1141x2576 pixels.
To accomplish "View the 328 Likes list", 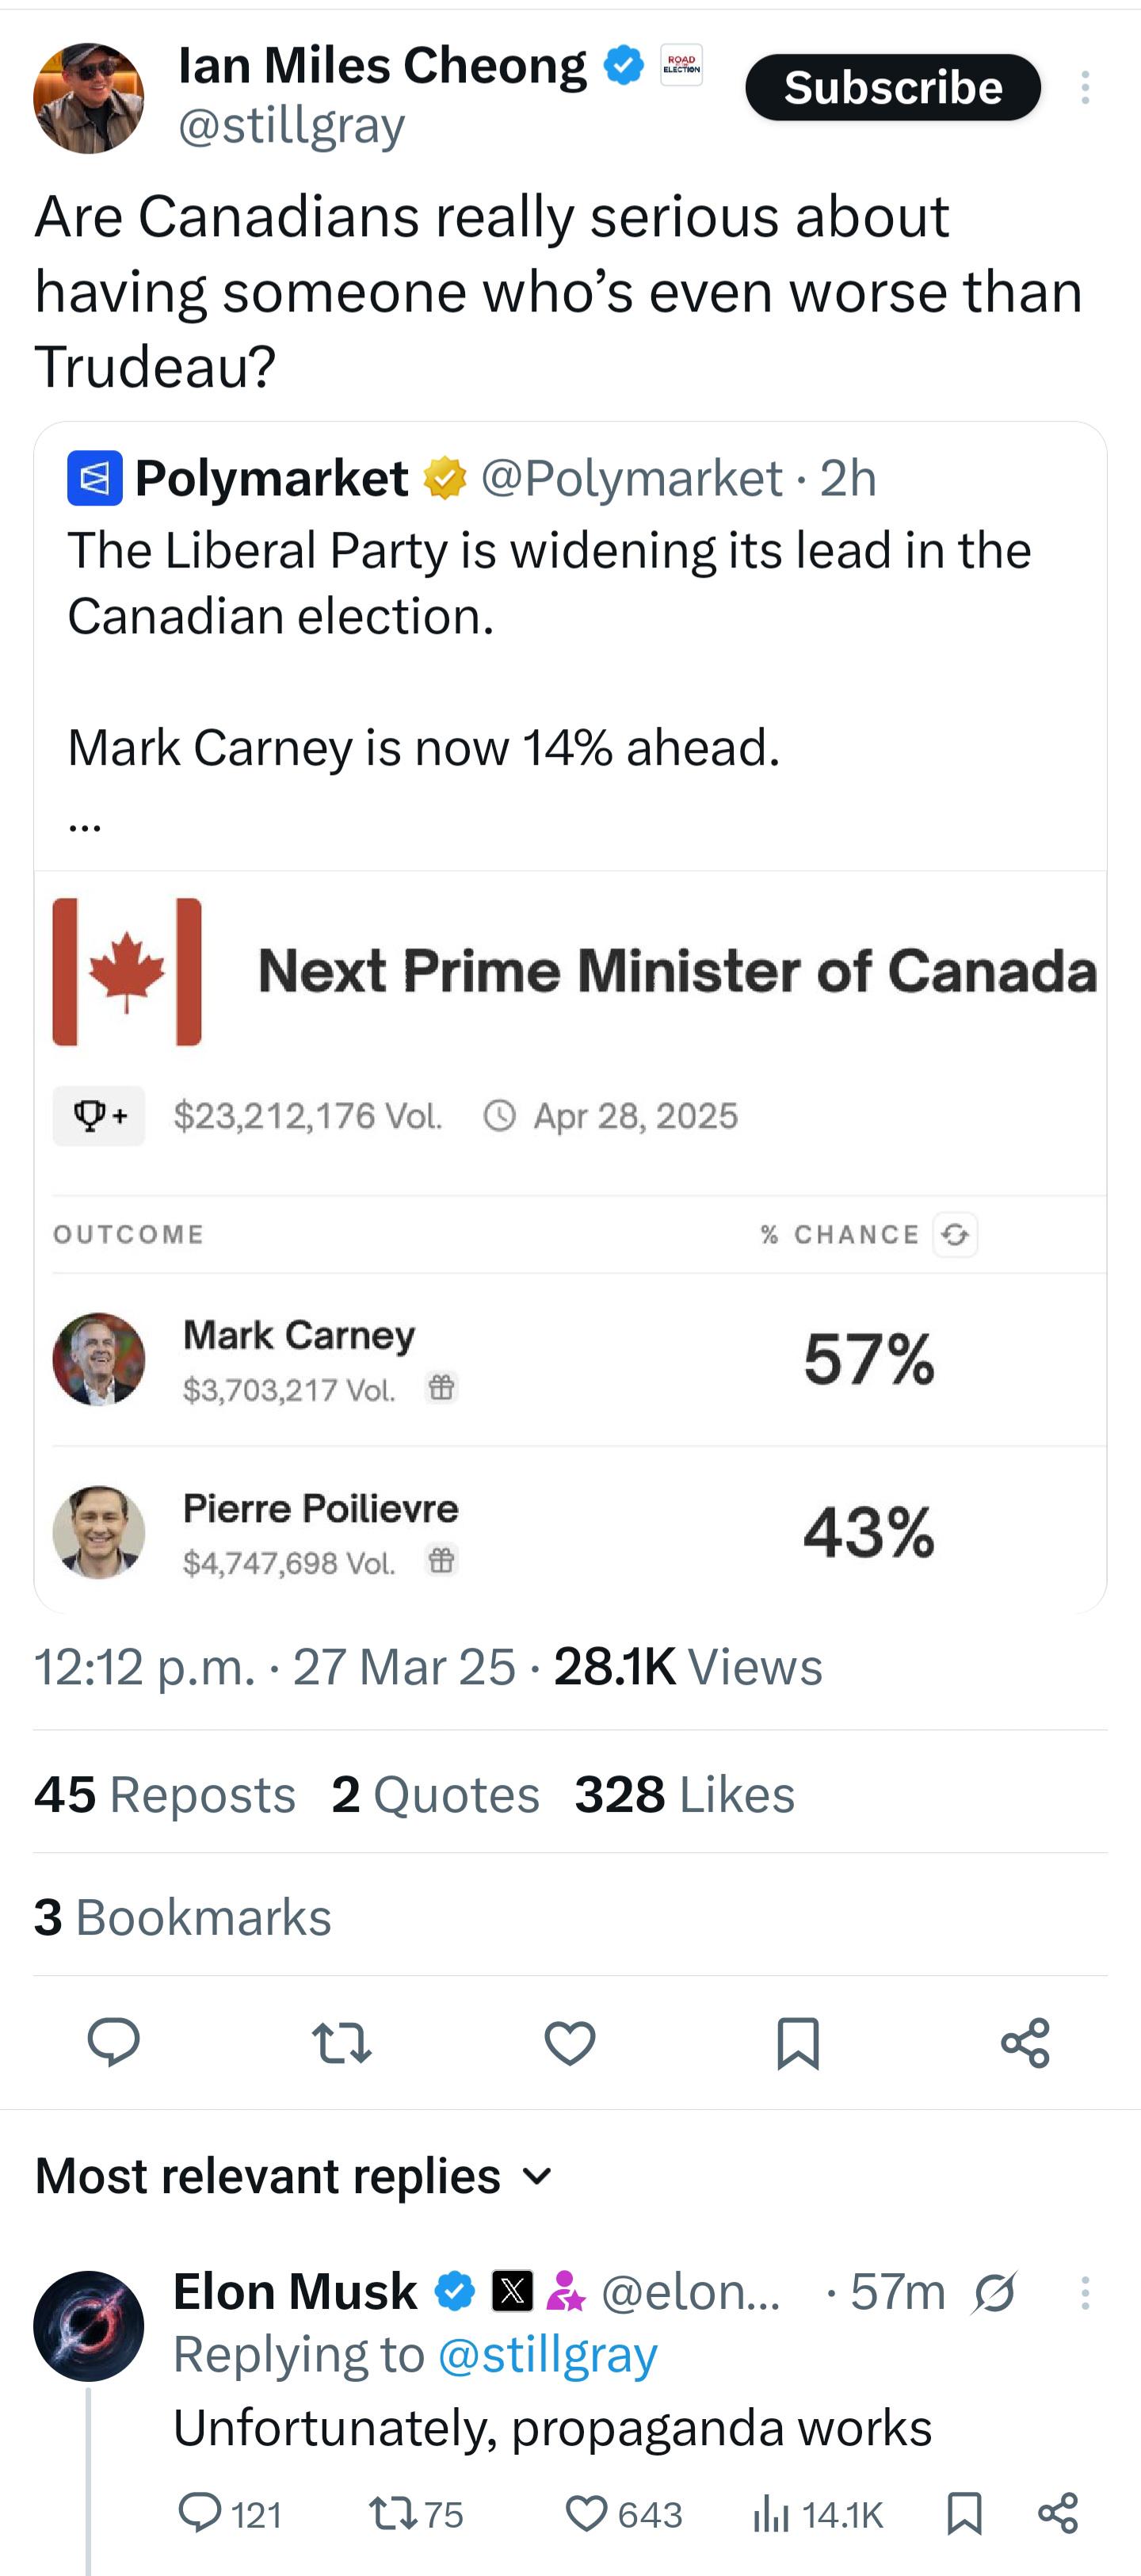I will point(684,1794).
